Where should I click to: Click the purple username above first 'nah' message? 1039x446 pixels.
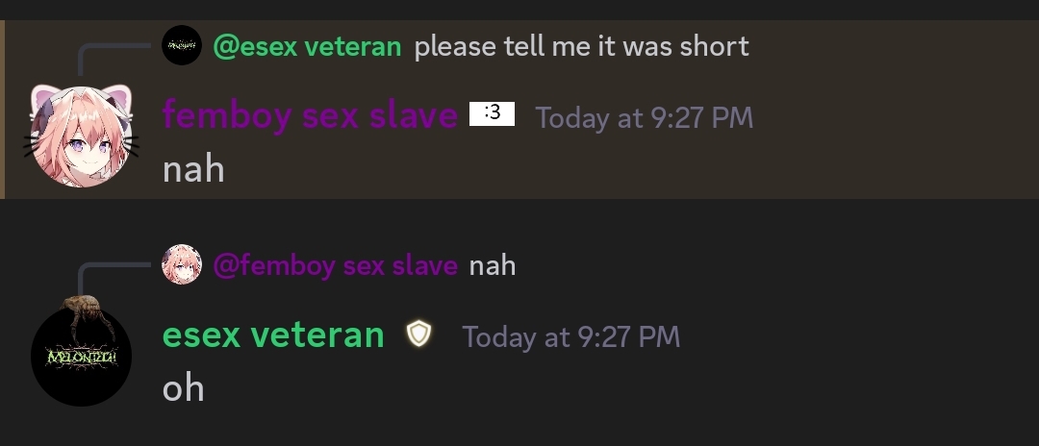click(x=310, y=115)
